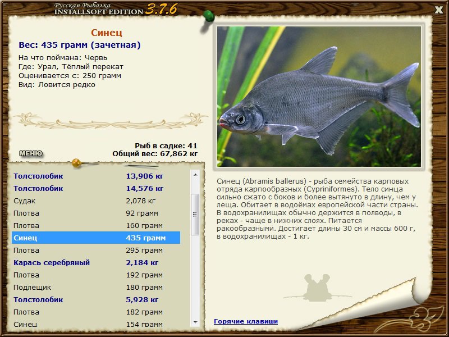Select Толстолобик 14,576 кг entry
449x337 pixels.
96,189
